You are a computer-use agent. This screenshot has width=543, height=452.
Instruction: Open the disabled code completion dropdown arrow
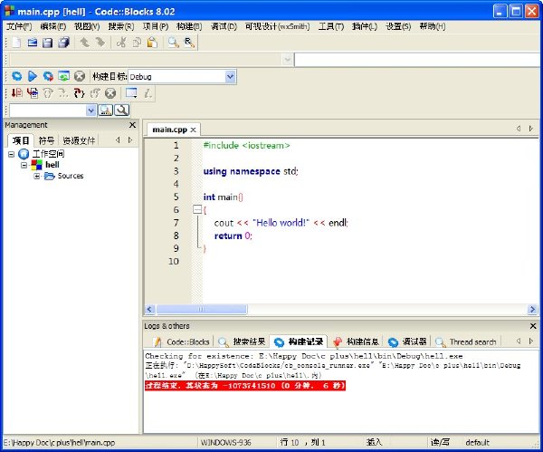coord(287,60)
